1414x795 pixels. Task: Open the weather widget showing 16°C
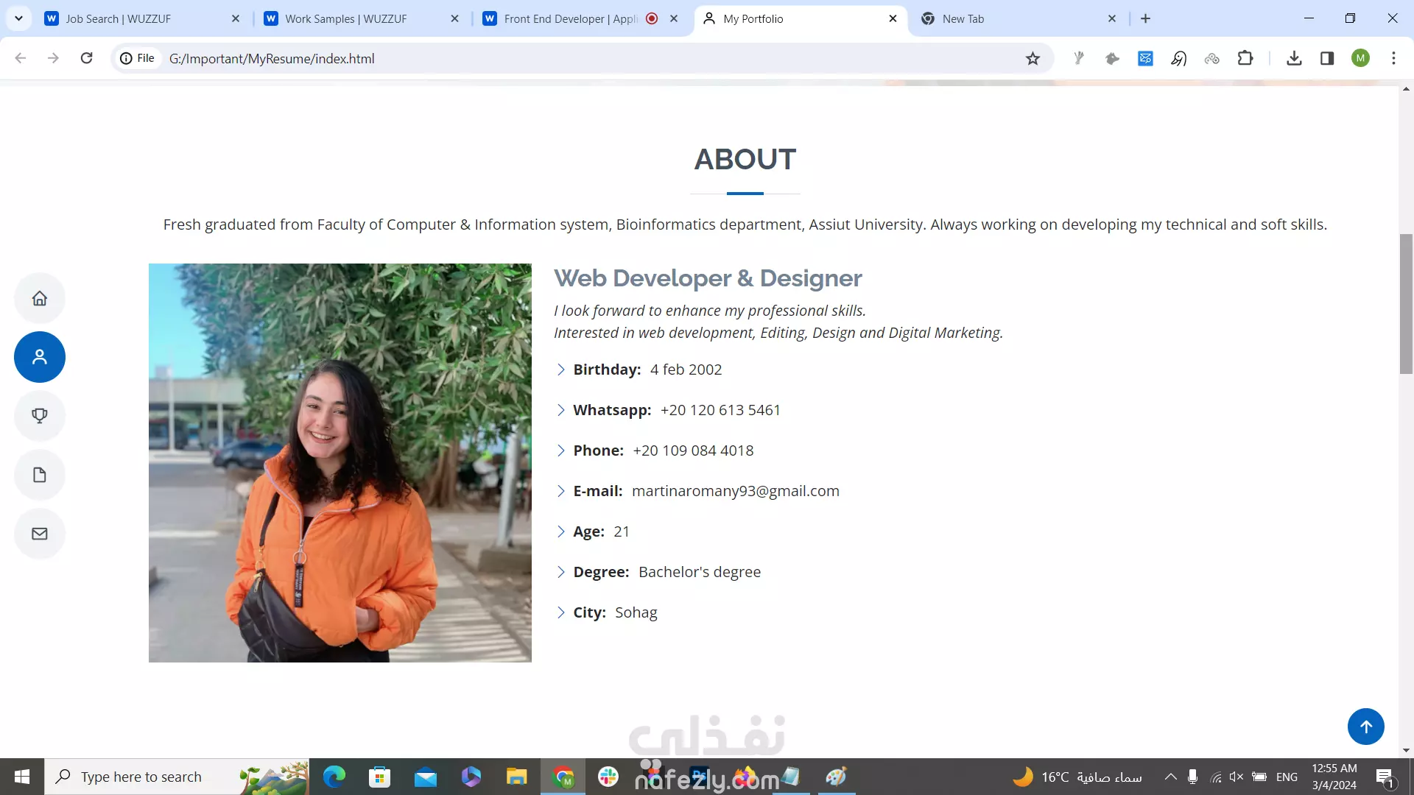coord(1077,777)
